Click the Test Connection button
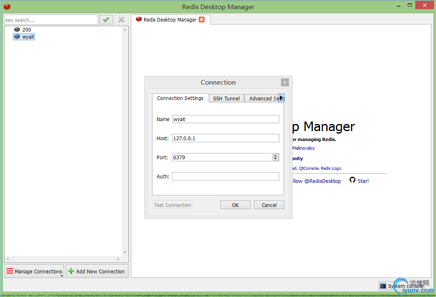This screenshot has height=297, width=436. pyautogui.click(x=172, y=205)
